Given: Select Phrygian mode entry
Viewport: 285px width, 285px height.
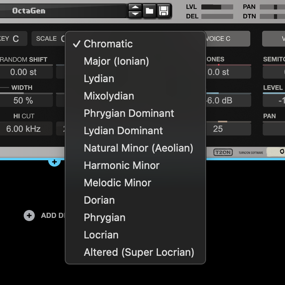Looking at the screenshot, I should 135,217.
